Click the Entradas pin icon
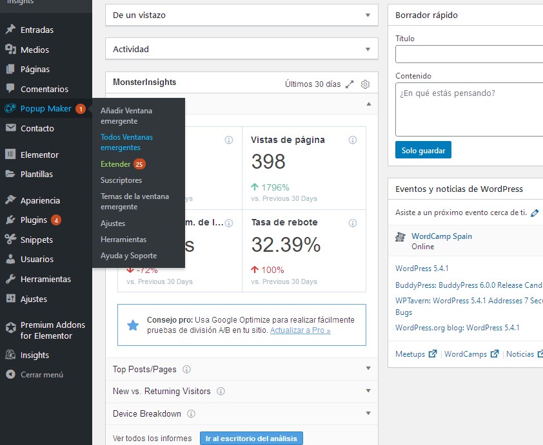This screenshot has height=445, width=543. pyautogui.click(x=11, y=30)
